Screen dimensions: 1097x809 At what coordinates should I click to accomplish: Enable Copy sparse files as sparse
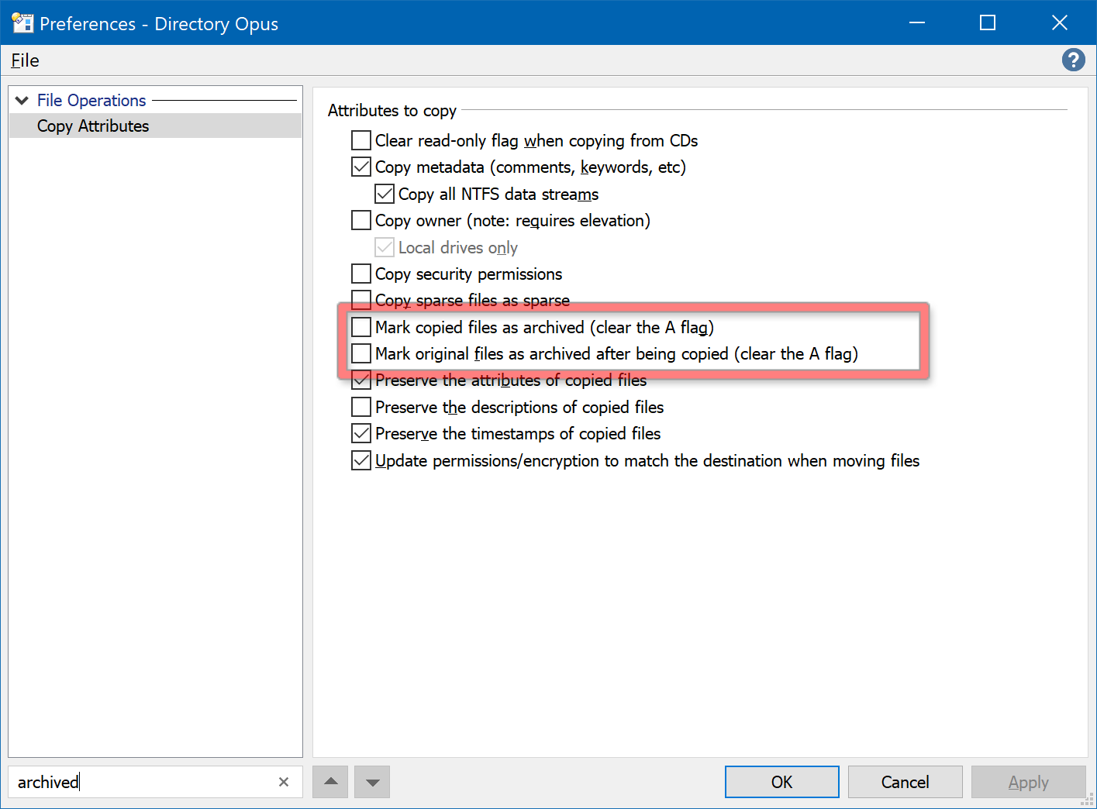[x=361, y=300]
